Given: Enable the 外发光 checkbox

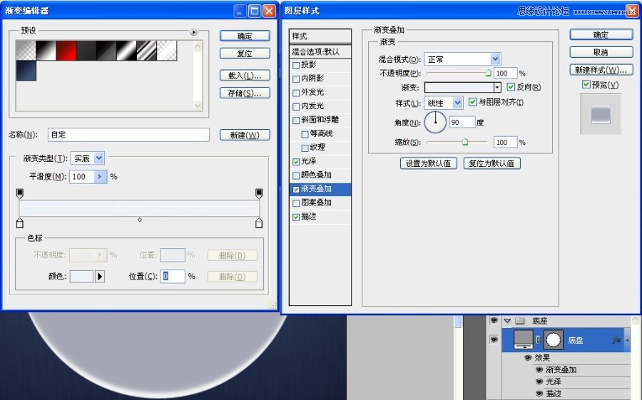Looking at the screenshot, I should coord(296,93).
